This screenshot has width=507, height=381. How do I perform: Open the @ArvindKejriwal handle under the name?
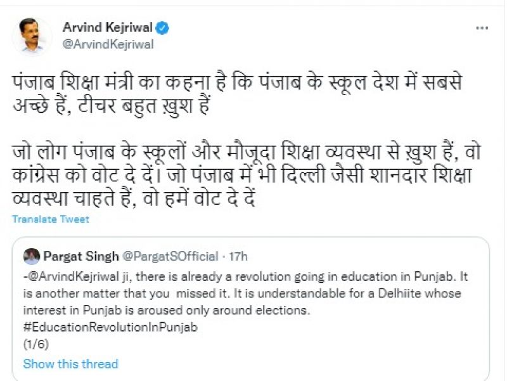coord(108,44)
